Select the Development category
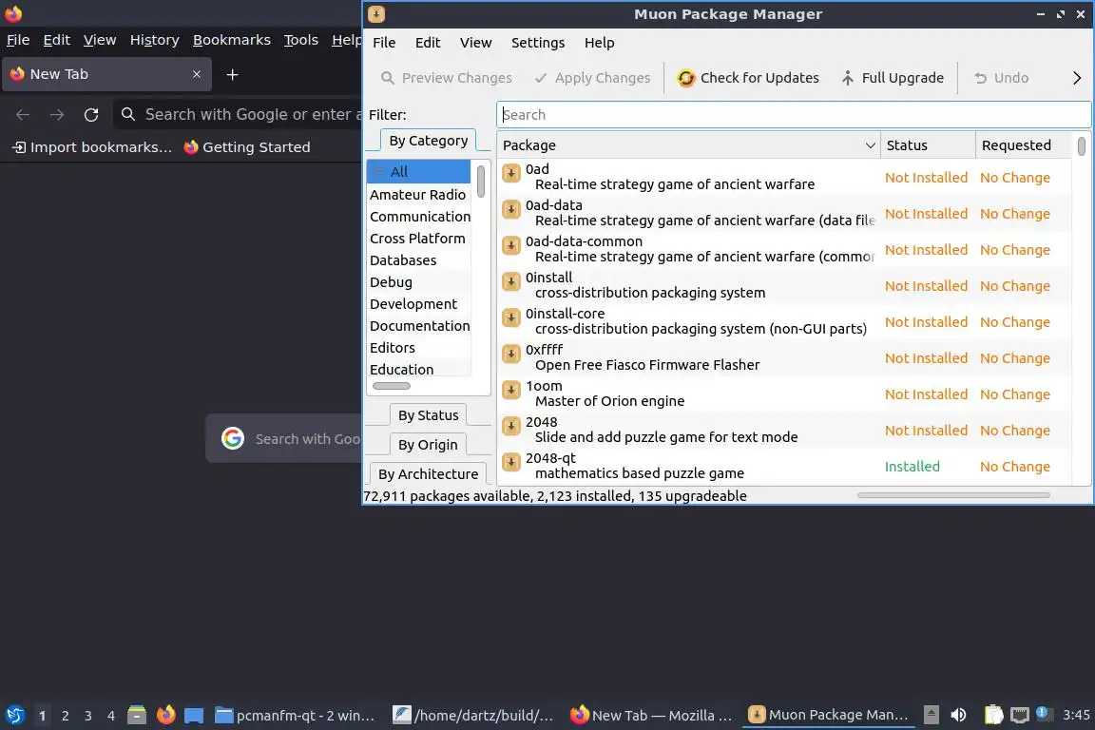 [x=418, y=304]
